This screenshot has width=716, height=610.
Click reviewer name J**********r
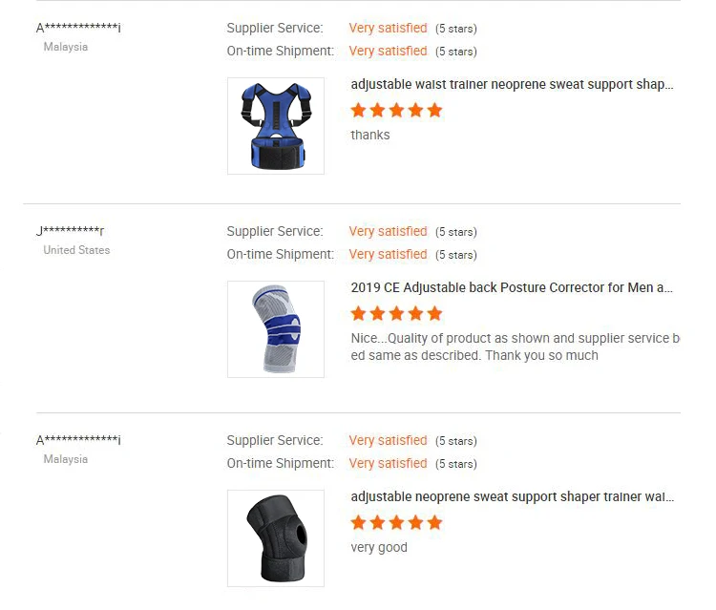point(71,231)
